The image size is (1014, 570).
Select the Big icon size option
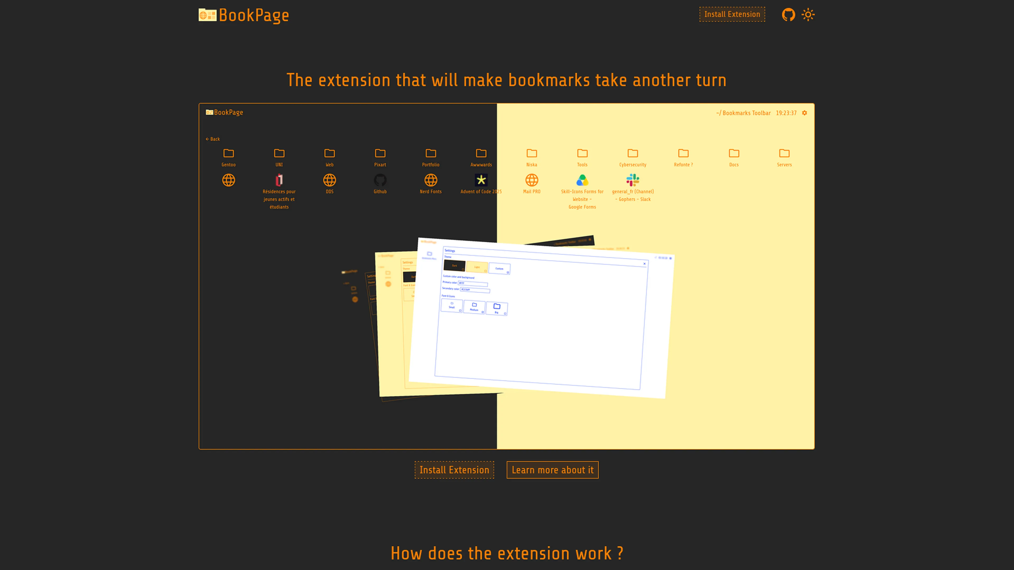tap(497, 309)
